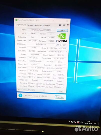Click the Pixel Fillrate field
Viewport: 101px width, 135px height.
[x=33, y=58]
